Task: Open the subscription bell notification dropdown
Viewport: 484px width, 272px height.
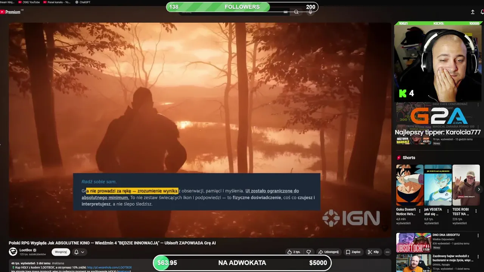Action: pyautogui.click(x=79, y=252)
